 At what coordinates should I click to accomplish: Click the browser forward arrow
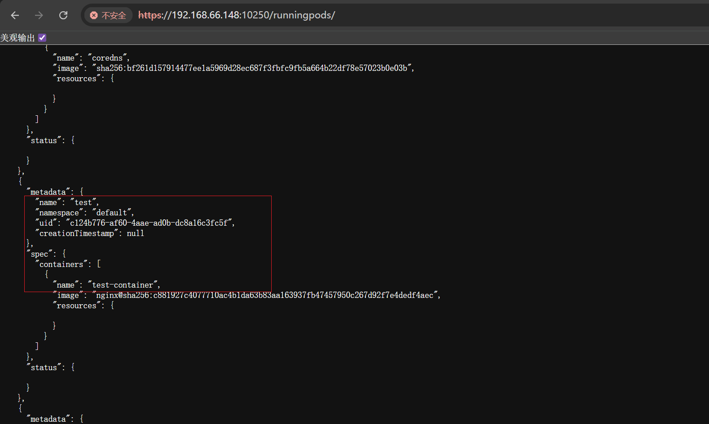click(39, 15)
